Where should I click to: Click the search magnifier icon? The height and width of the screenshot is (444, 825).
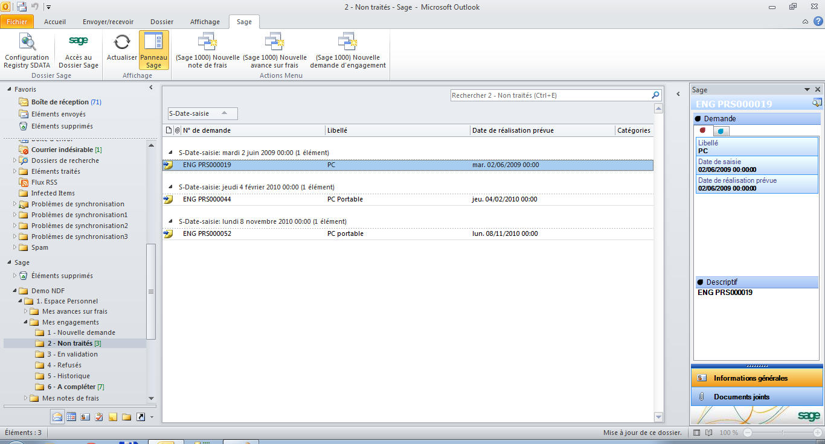point(656,95)
